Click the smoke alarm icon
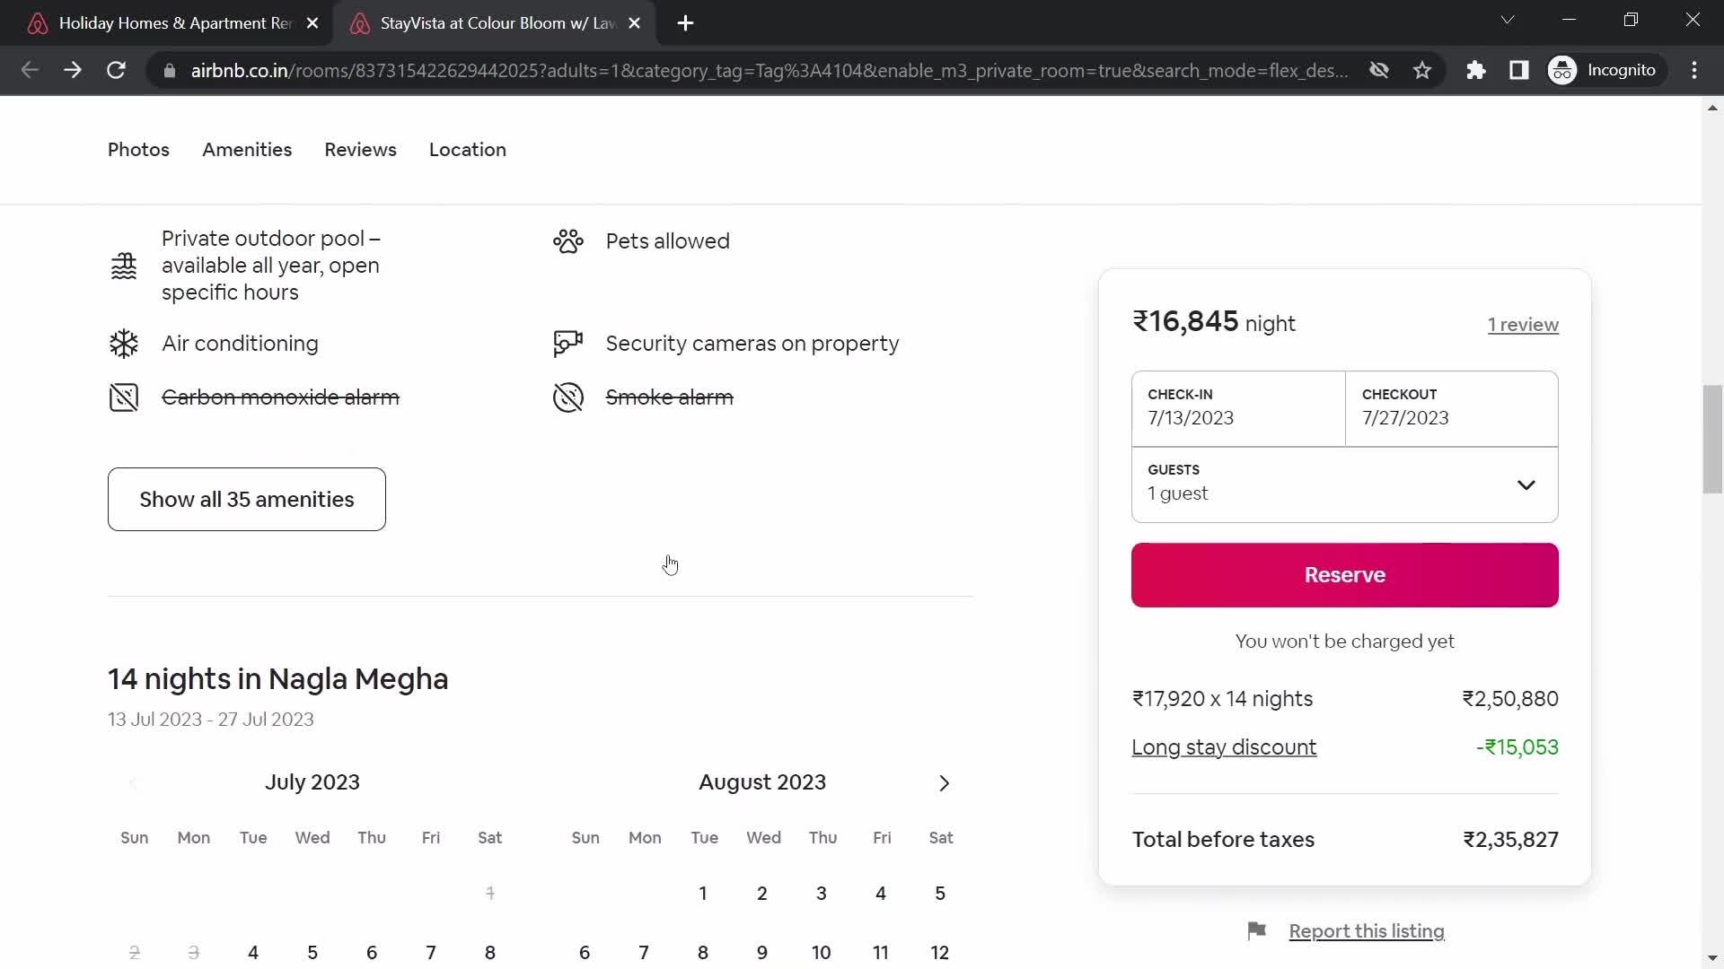1724x969 pixels. (x=568, y=397)
